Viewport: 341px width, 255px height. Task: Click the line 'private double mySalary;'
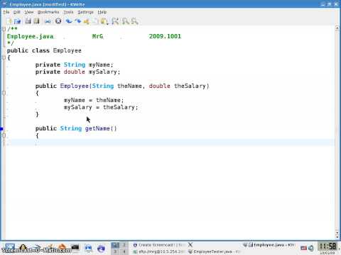(x=77, y=72)
